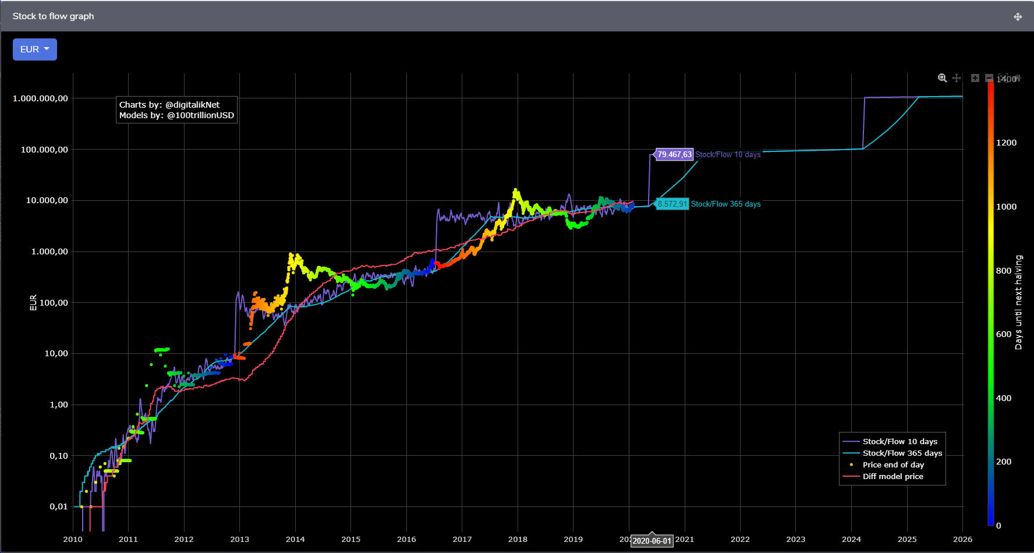1034x553 pixels.
Task: Click the y-axis tick label 10.000,00
Action: coord(47,200)
